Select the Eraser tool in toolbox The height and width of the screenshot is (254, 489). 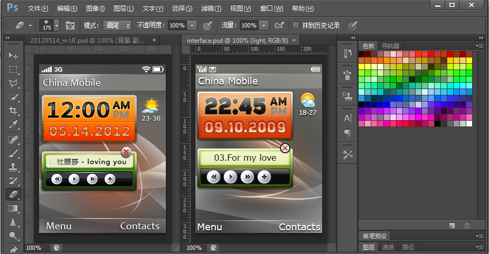point(13,194)
